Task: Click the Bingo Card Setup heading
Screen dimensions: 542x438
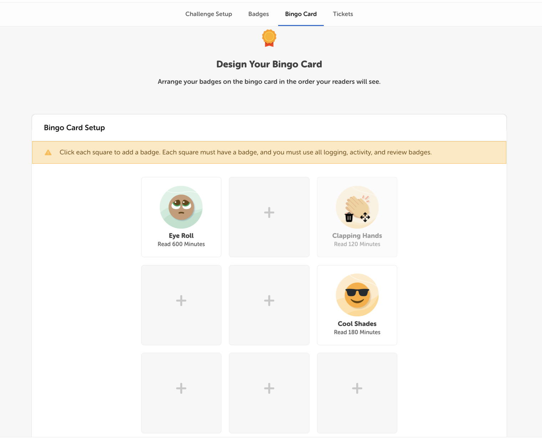Action: coord(74,127)
